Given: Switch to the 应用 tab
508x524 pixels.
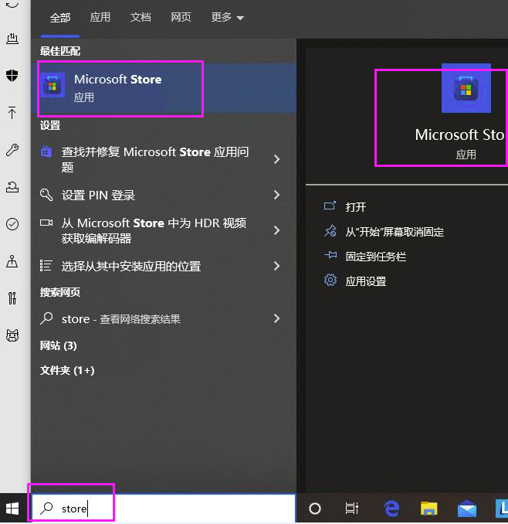Looking at the screenshot, I should coord(100,17).
